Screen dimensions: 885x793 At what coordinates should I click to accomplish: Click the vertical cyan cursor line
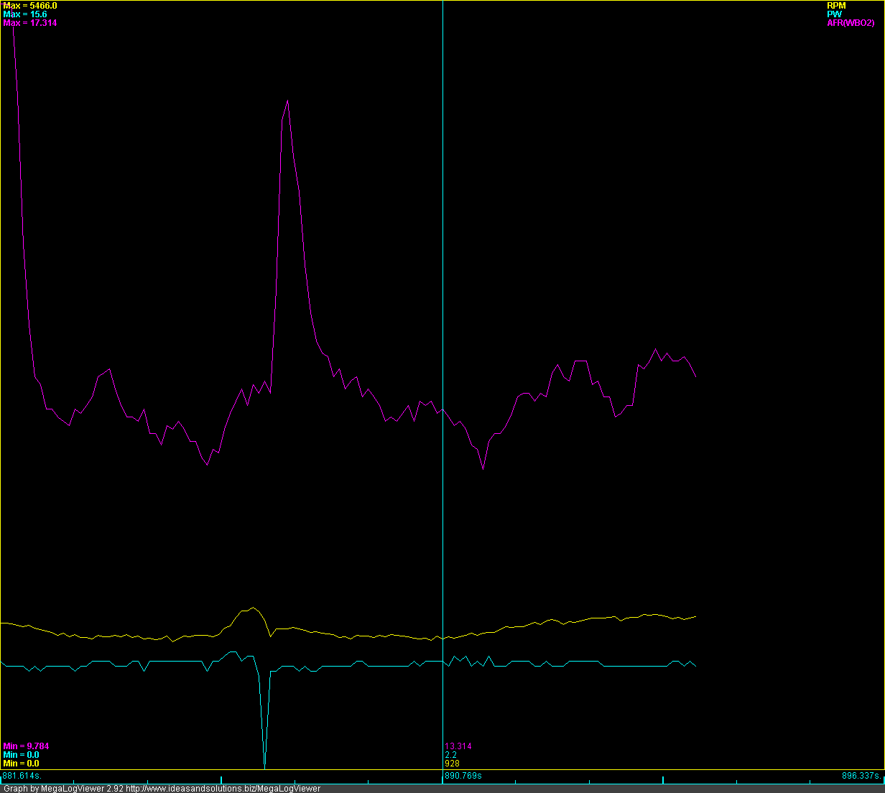tap(443, 287)
